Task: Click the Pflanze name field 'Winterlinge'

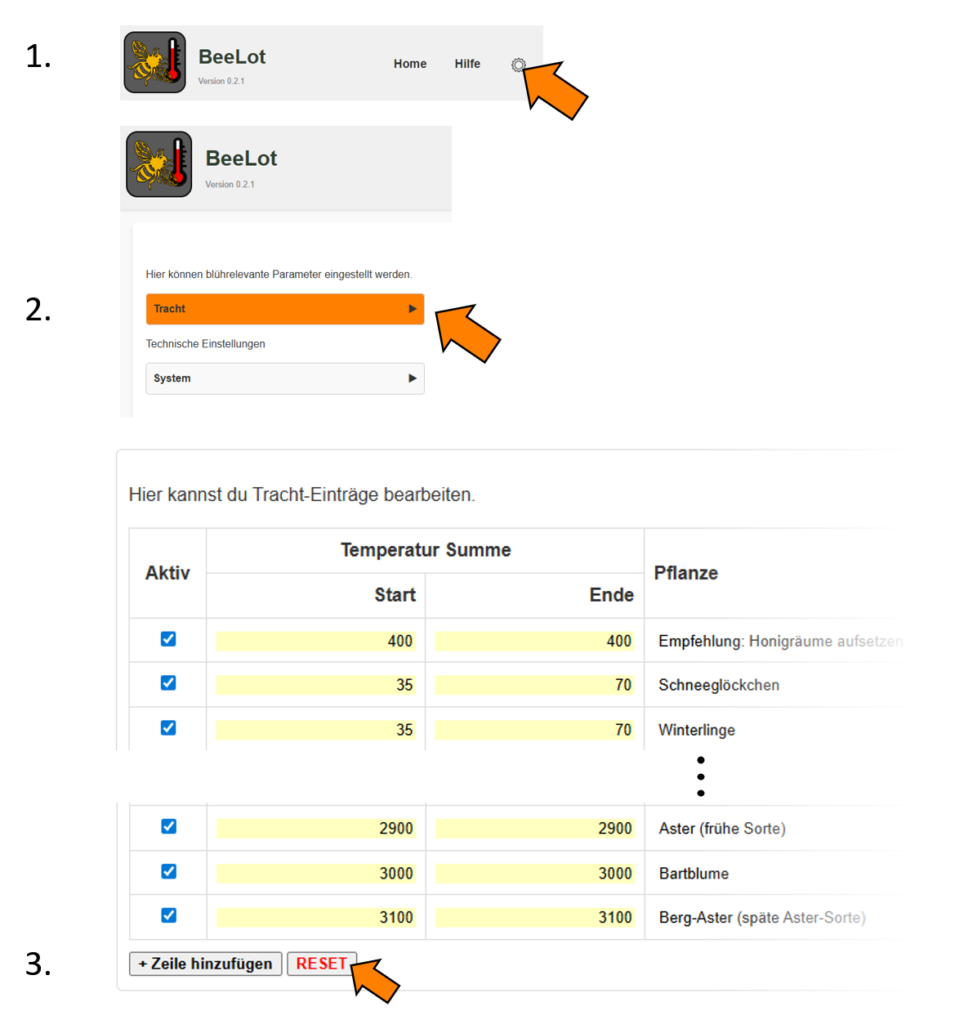Action: [x=697, y=730]
